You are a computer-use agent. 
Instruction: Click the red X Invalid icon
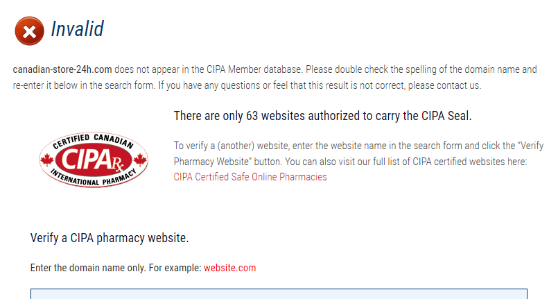(28, 31)
